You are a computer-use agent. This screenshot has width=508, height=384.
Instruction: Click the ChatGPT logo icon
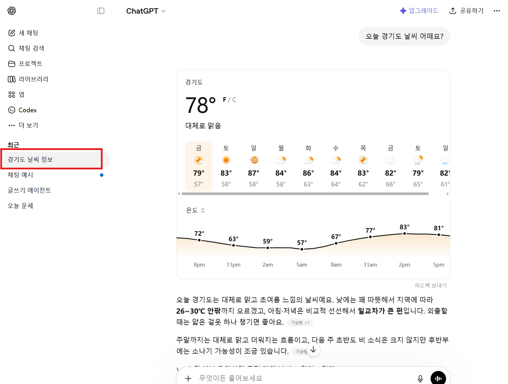coord(12,11)
